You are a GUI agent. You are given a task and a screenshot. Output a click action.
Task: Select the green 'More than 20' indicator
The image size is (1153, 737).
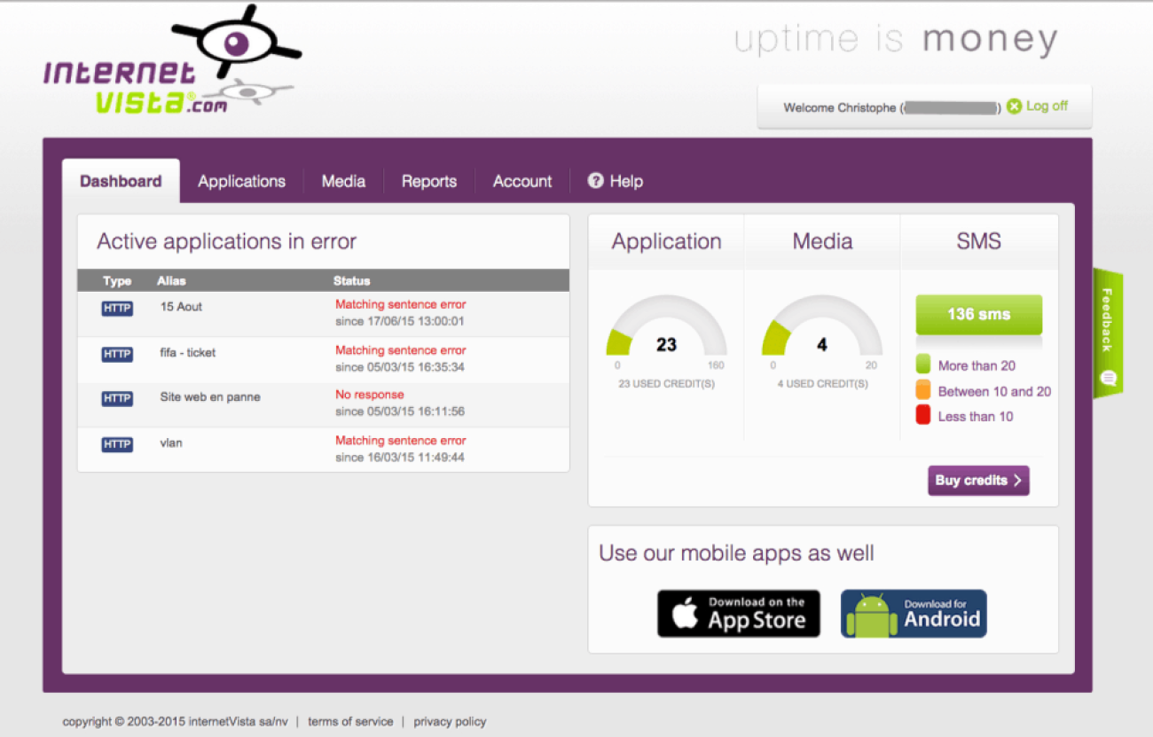(x=922, y=365)
